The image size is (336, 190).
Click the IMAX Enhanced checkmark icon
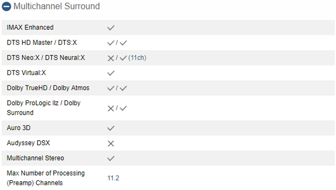[x=111, y=28]
